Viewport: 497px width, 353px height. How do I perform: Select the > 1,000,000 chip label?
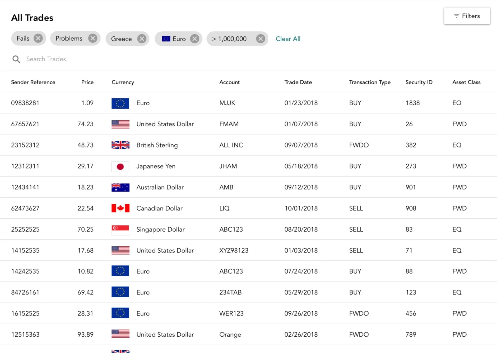pos(229,39)
